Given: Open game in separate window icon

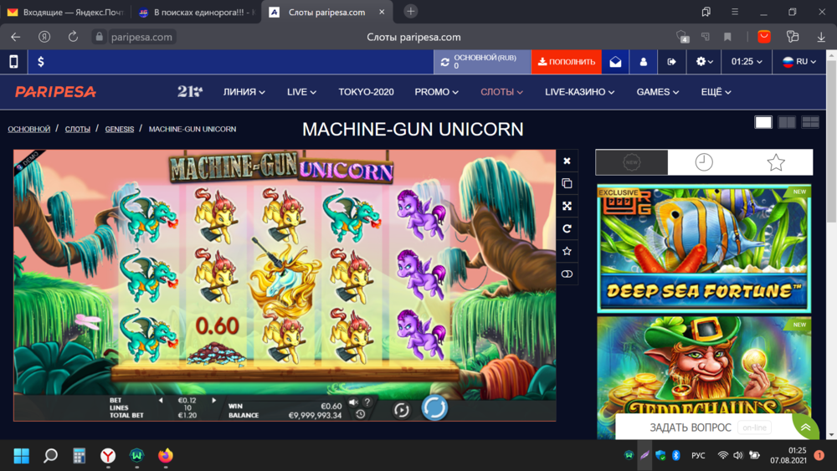Looking at the screenshot, I should click(567, 183).
